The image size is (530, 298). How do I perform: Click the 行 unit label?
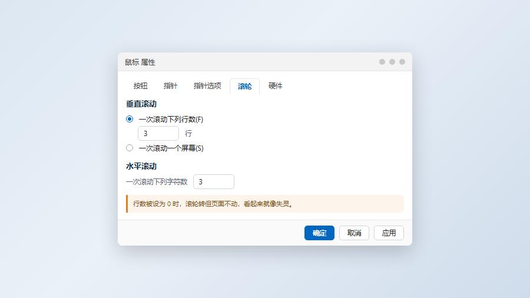pos(188,134)
